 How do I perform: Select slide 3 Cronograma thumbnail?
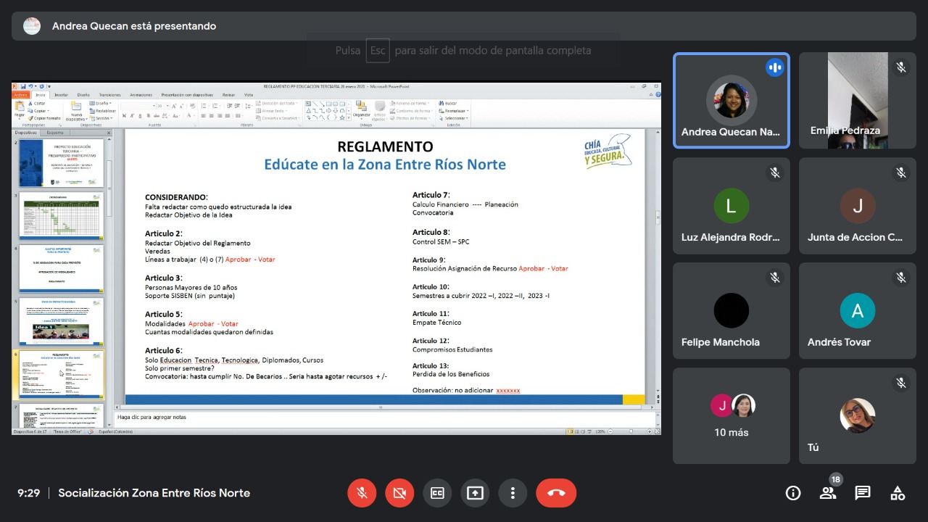click(62, 216)
